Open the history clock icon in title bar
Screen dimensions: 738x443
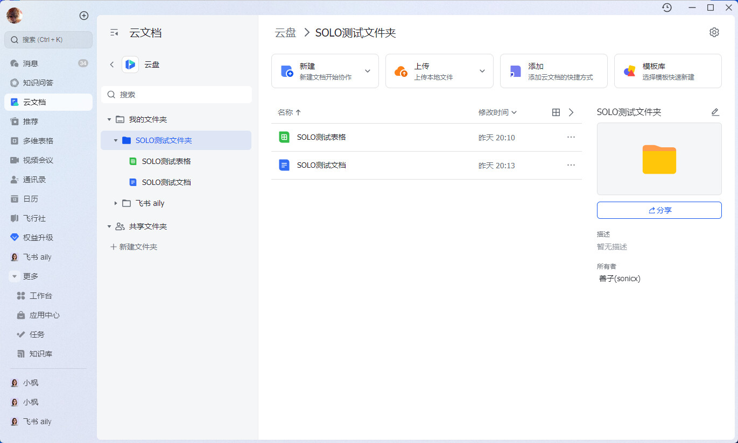click(667, 8)
